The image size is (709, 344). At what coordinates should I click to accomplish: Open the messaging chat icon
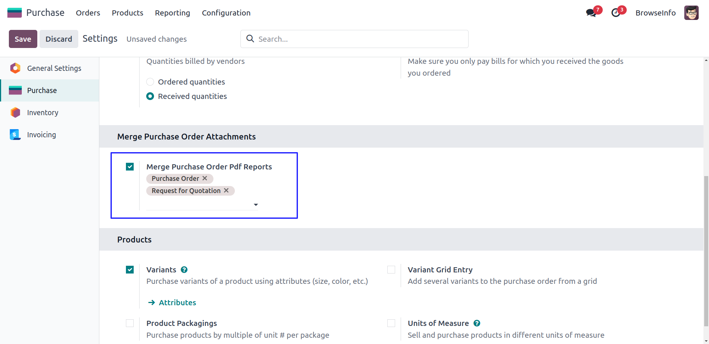(591, 13)
